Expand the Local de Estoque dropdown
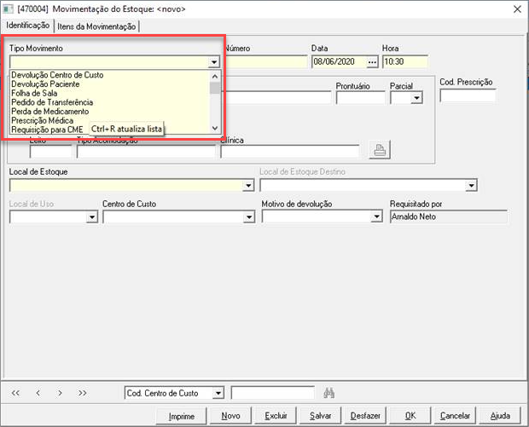Viewport: 529px width, 427px height. tap(248, 185)
